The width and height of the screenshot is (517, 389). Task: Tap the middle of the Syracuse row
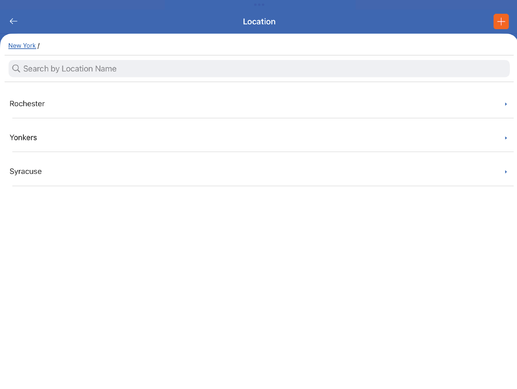click(x=258, y=171)
